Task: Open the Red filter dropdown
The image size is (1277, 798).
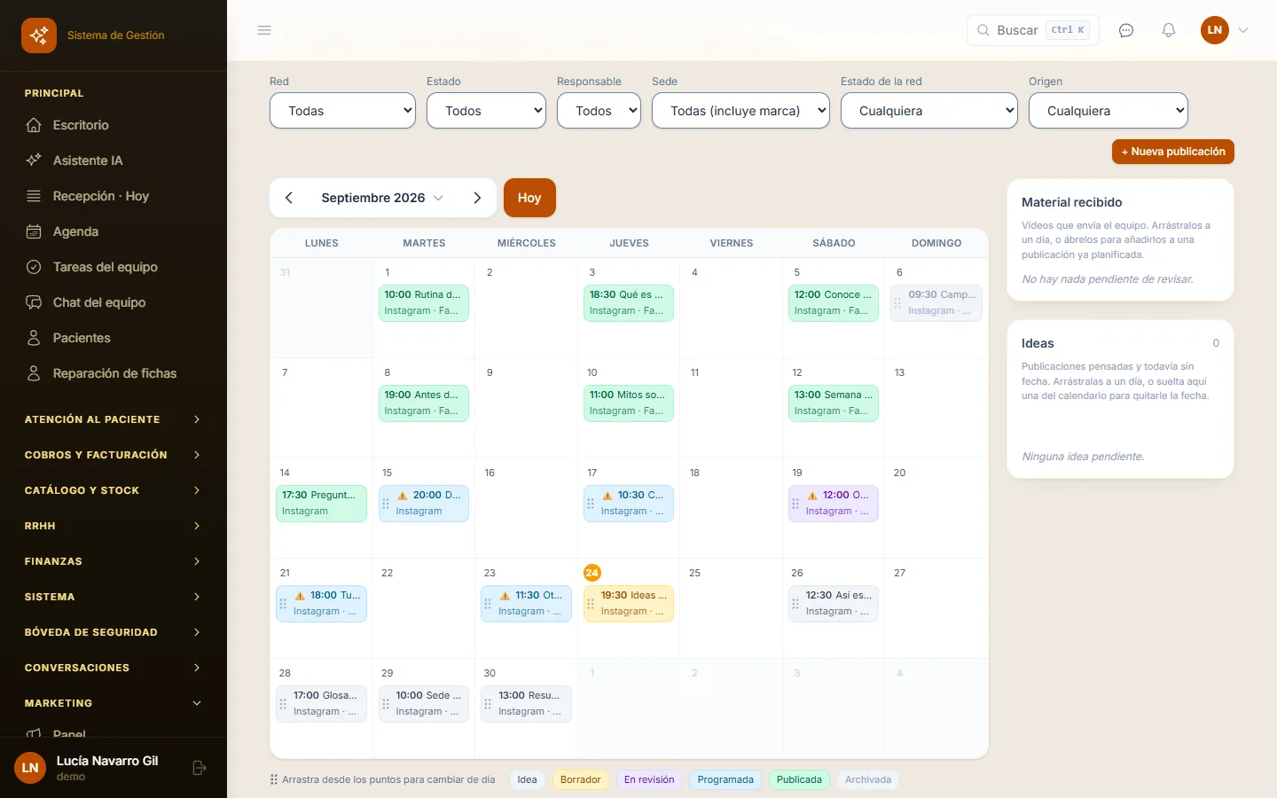Action: pyautogui.click(x=342, y=111)
